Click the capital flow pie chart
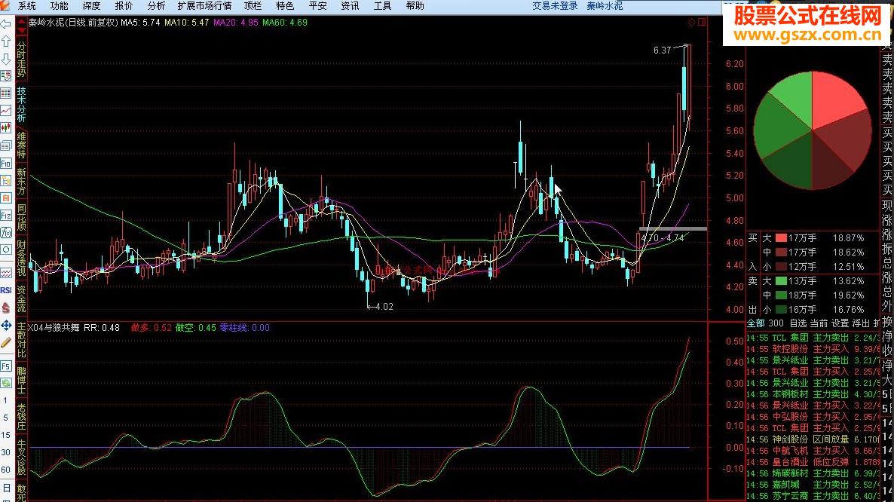Viewport: 894px width, 502px height. [812, 130]
